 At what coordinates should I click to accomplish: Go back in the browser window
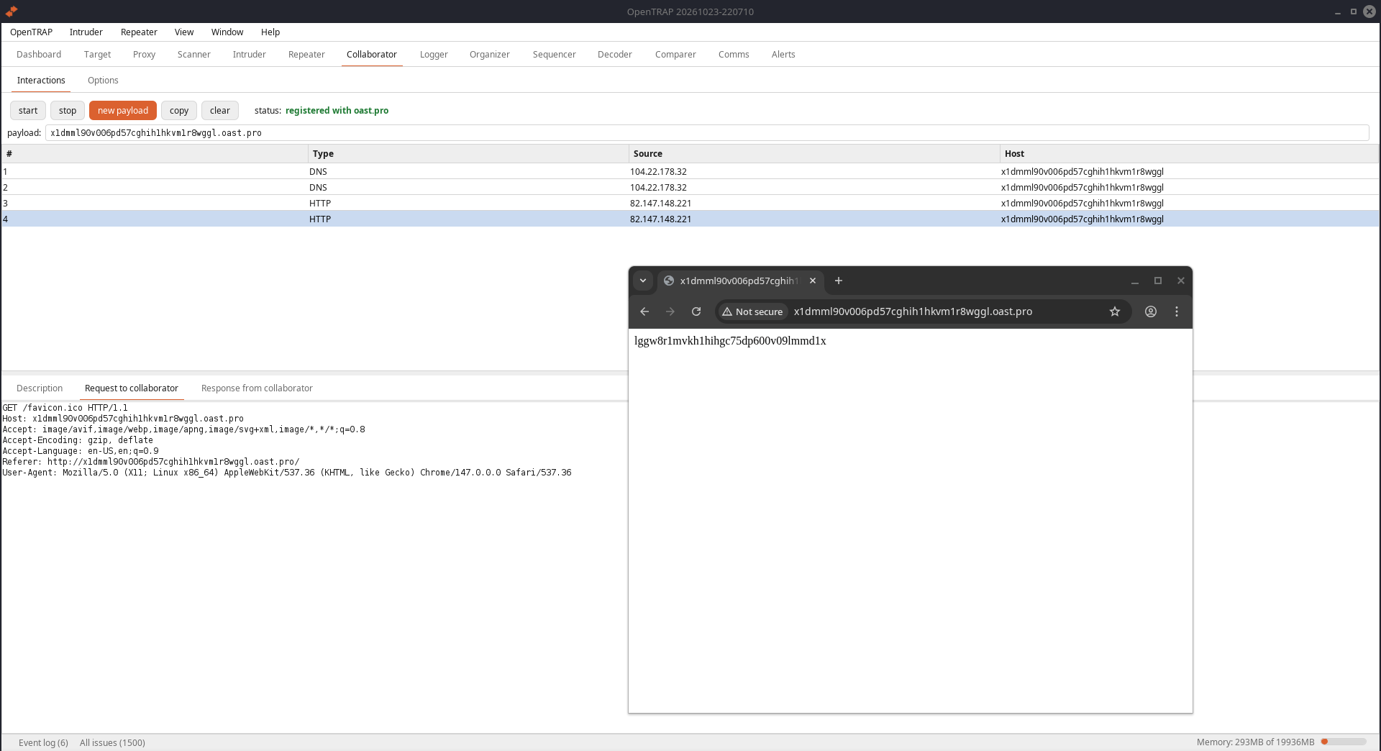pos(644,311)
